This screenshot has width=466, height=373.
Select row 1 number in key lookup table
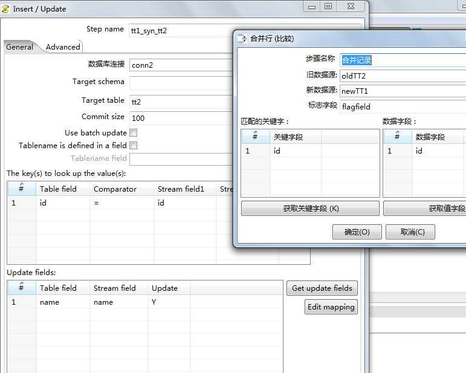[22, 203]
